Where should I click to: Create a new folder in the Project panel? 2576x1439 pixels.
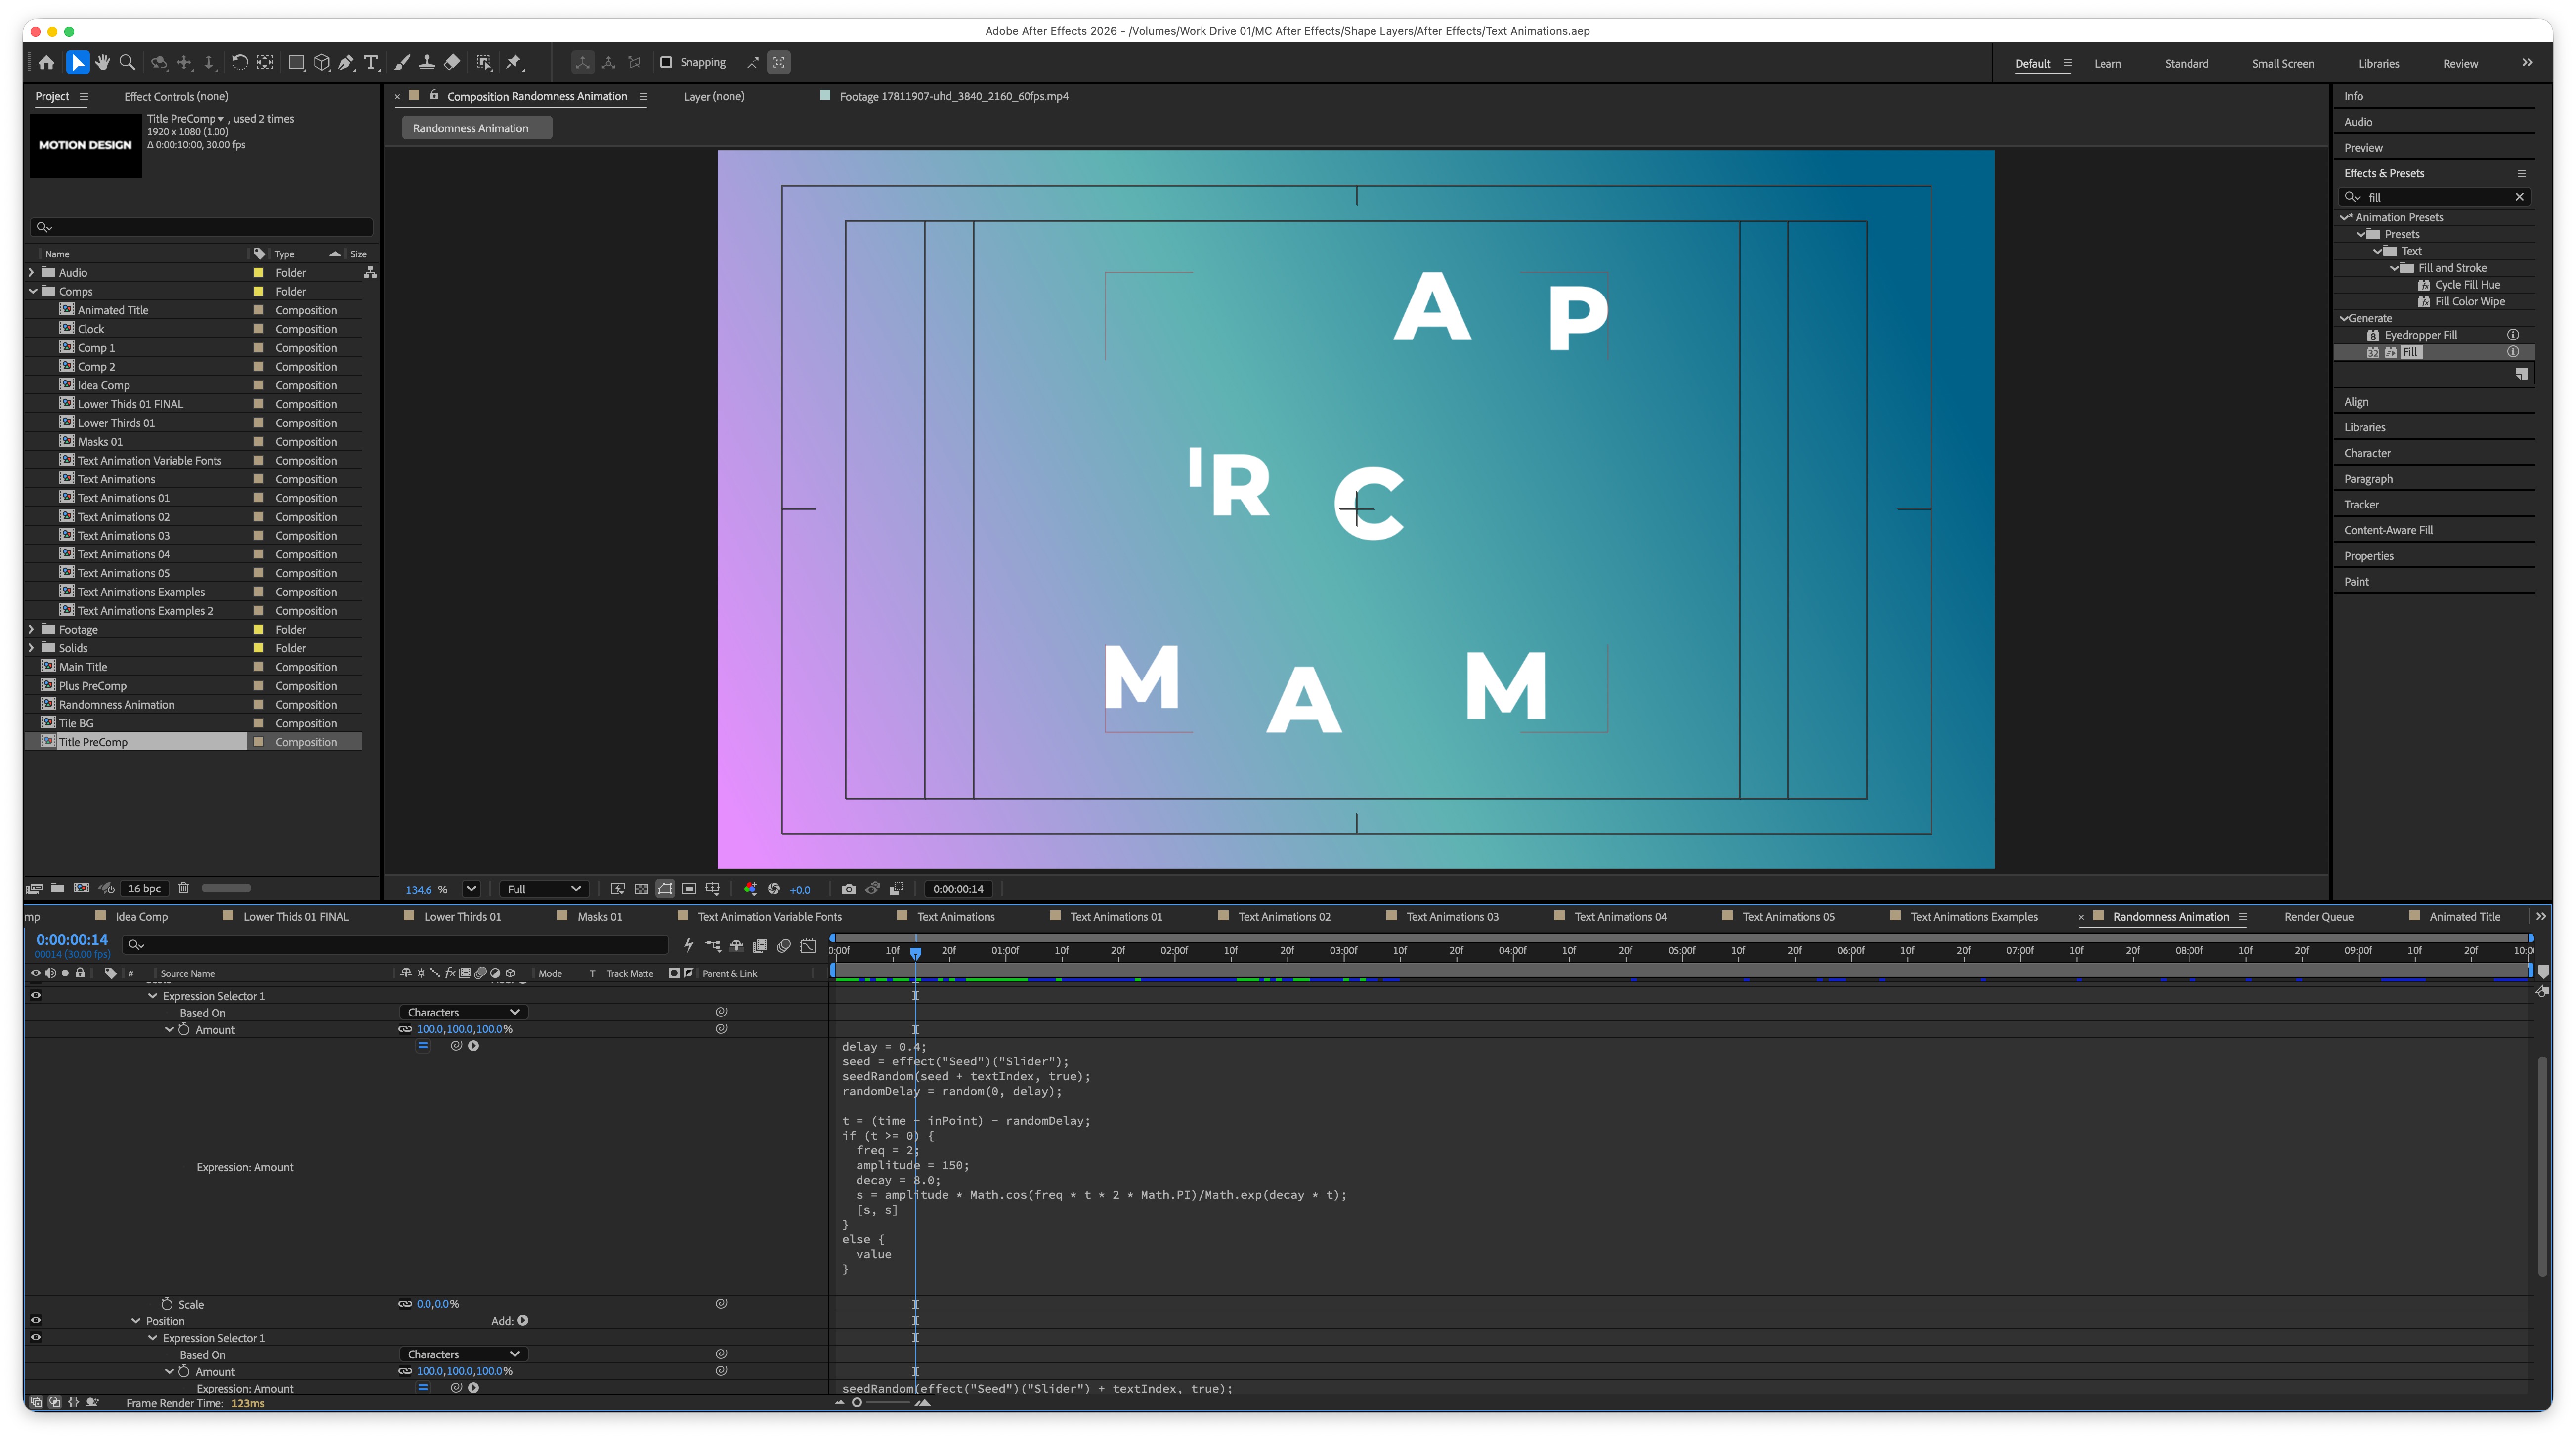tap(58, 888)
